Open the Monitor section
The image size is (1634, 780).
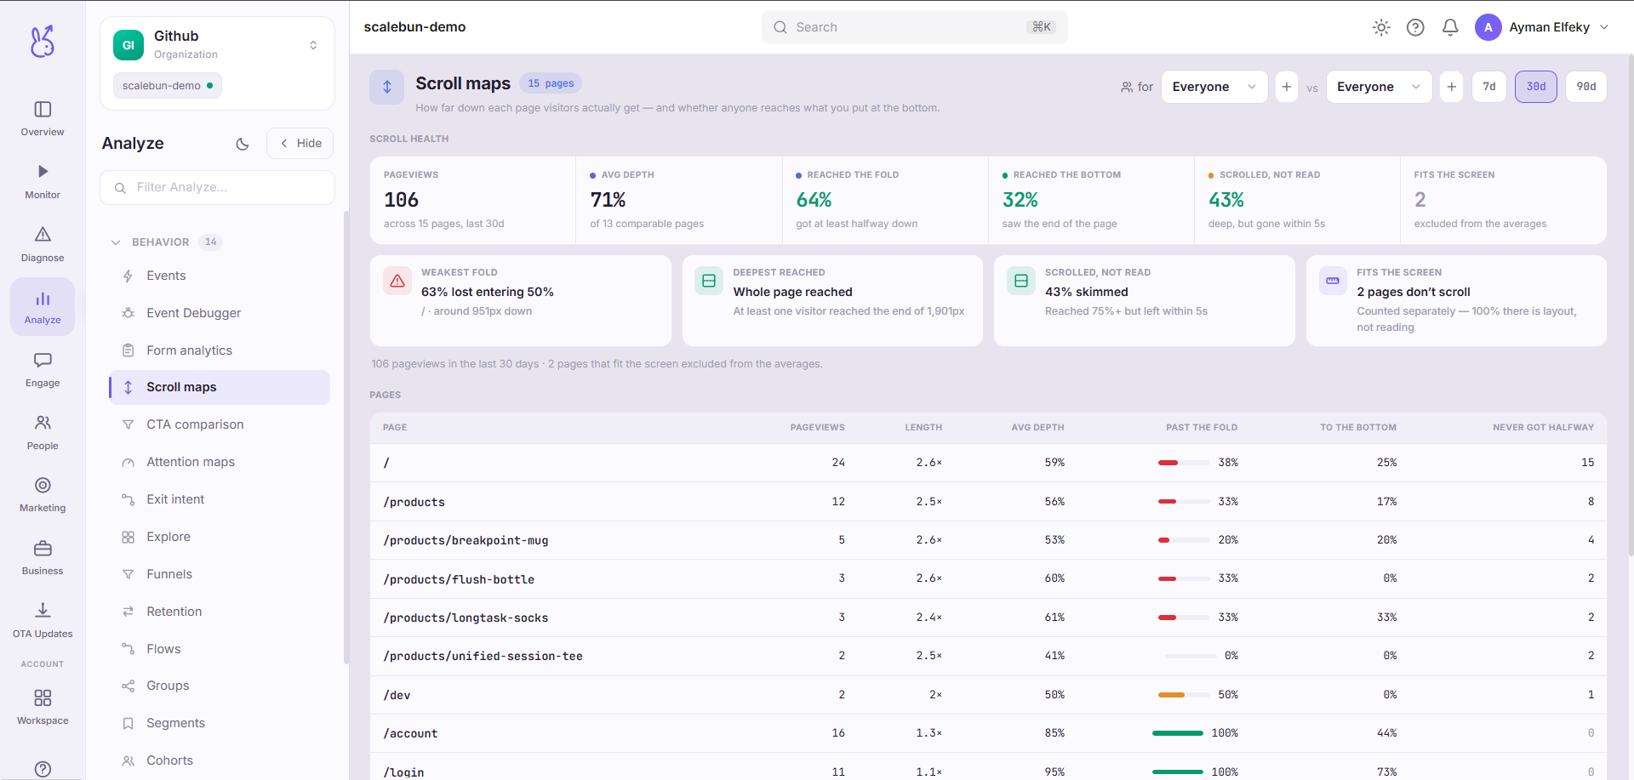tap(43, 182)
